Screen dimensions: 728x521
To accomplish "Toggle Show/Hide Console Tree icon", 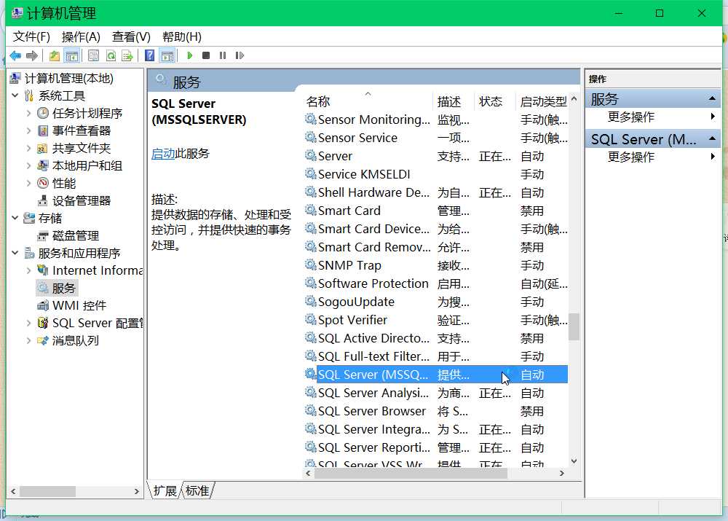I will [72, 56].
